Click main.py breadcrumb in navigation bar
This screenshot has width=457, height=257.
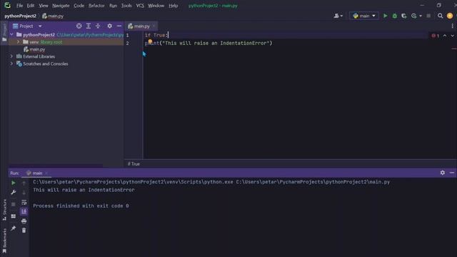click(53, 16)
